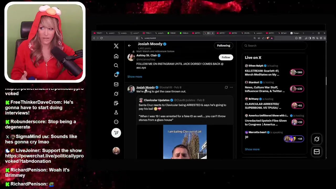336x189 pixels.
Task: Open the X logo home link
Action: [x=116, y=46]
